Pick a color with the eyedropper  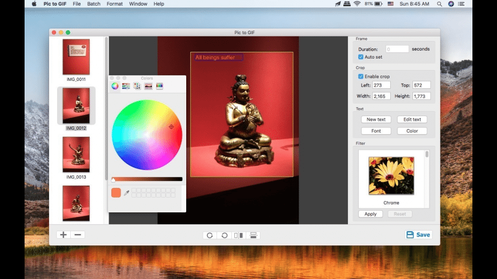click(127, 193)
